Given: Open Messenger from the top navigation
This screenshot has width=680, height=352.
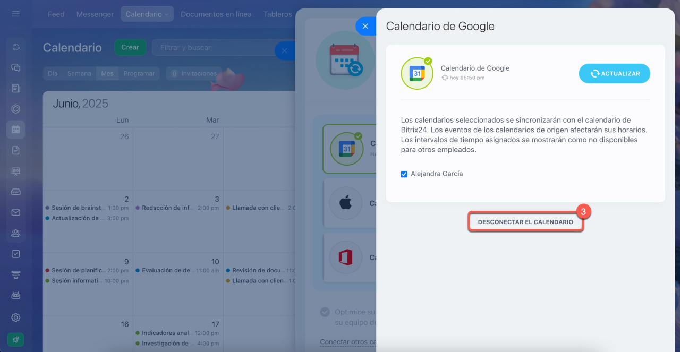Looking at the screenshot, I should 95,14.
